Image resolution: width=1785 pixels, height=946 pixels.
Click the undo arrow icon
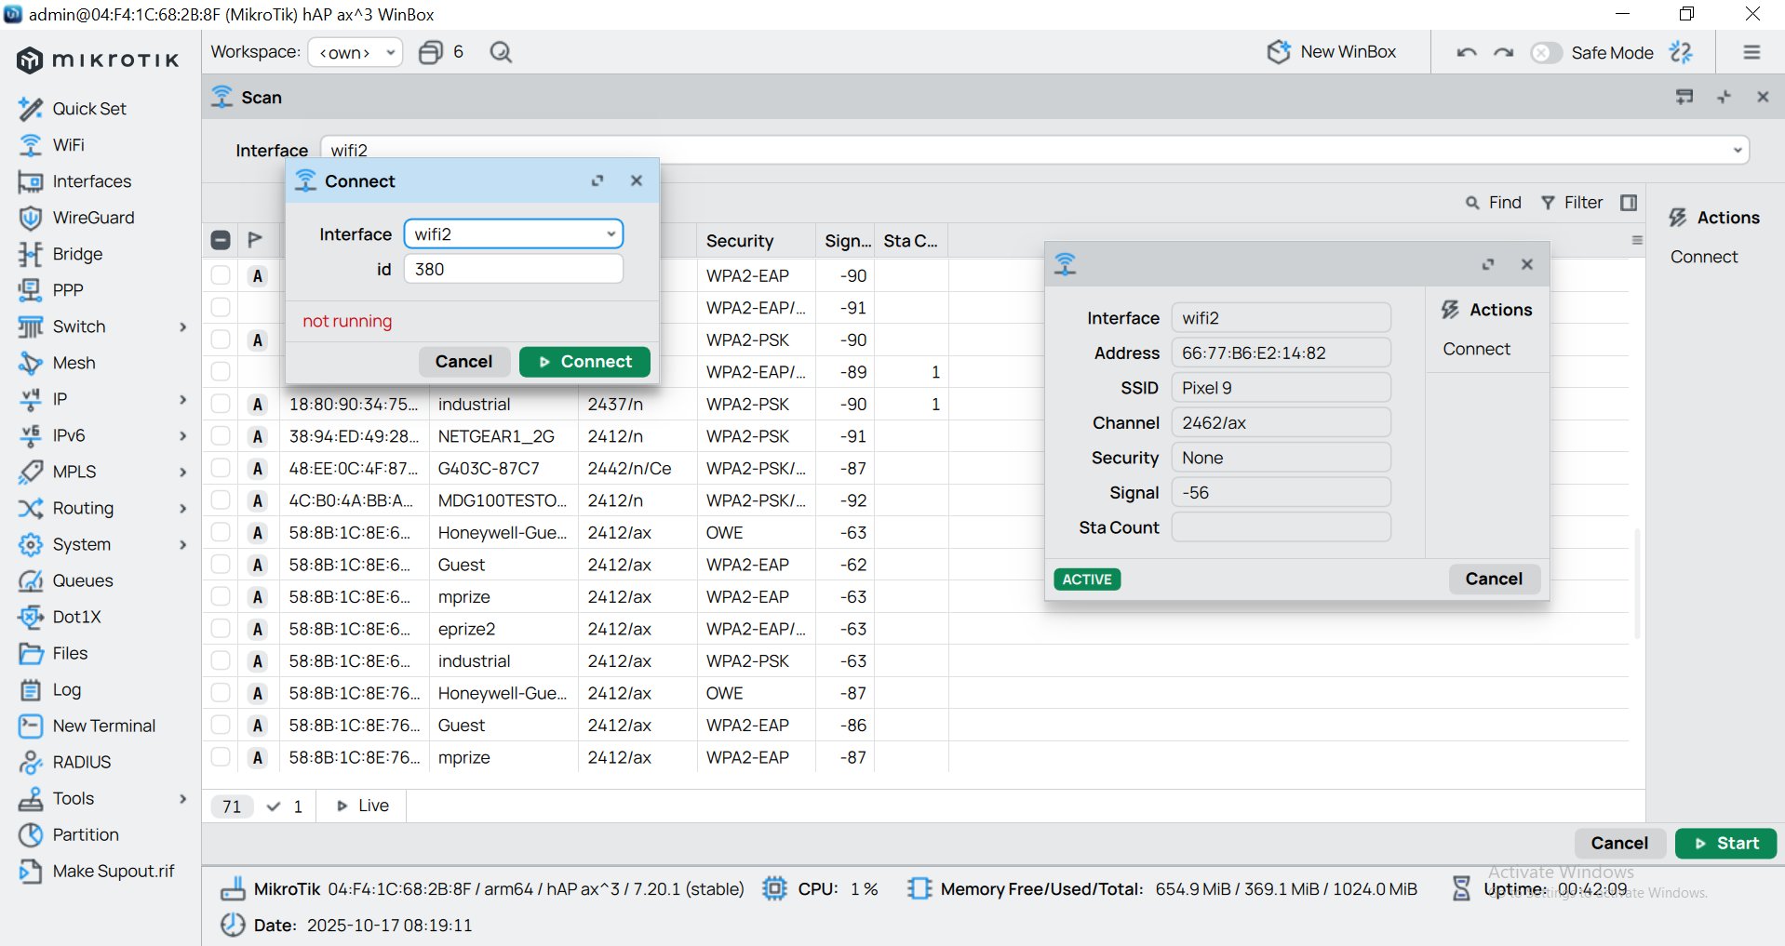point(1467,53)
